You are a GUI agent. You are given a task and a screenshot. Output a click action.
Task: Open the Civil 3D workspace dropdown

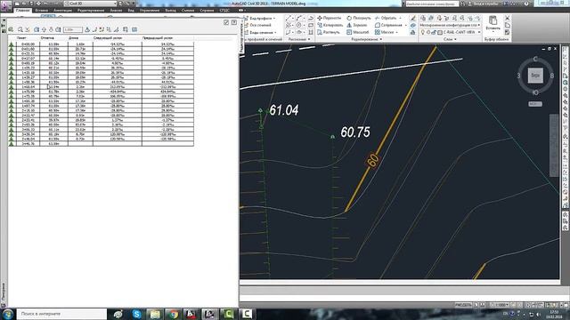(90, 4)
